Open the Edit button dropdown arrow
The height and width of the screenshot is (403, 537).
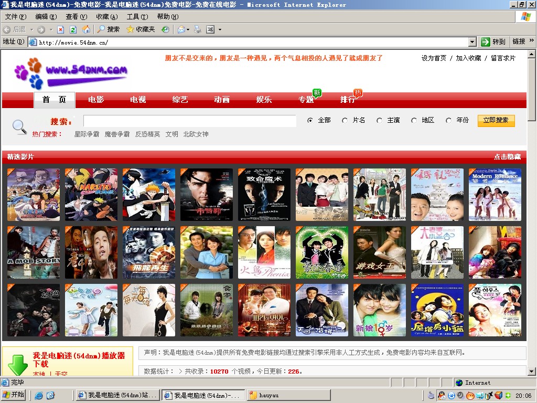click(x=220, y=30)
